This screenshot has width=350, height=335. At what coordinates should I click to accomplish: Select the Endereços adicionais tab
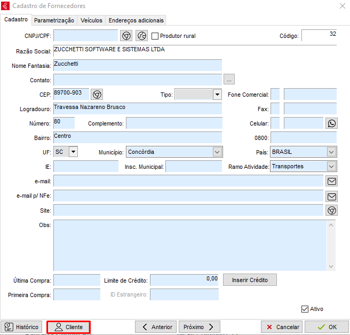136,20
